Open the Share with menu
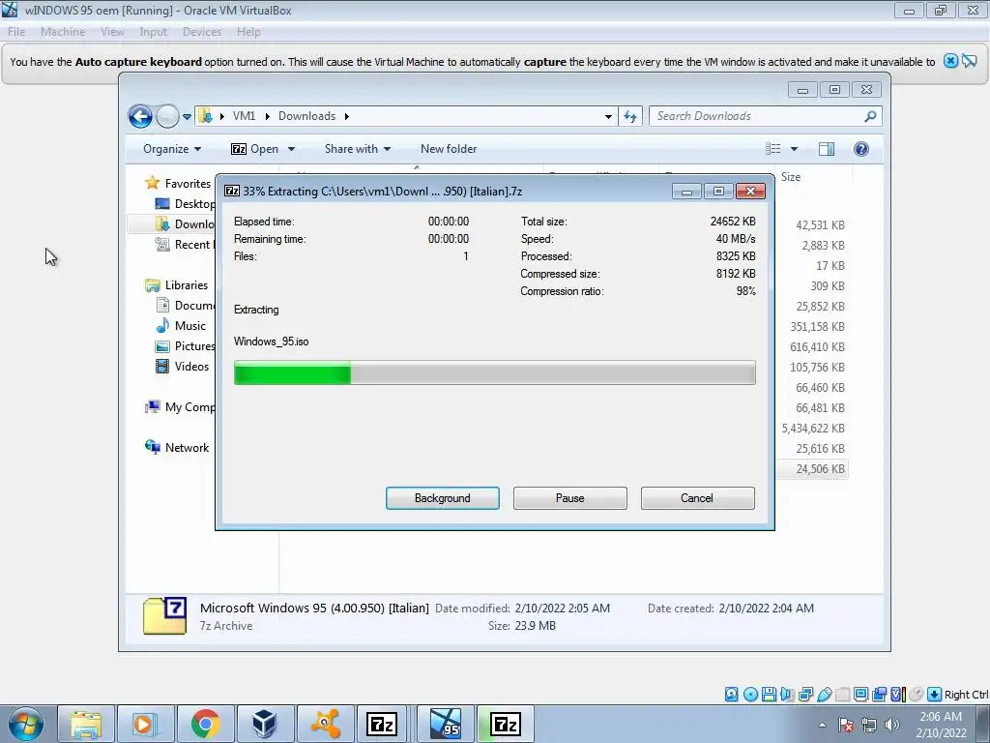Viewport: 990px width, 743px height. point(358,149)
